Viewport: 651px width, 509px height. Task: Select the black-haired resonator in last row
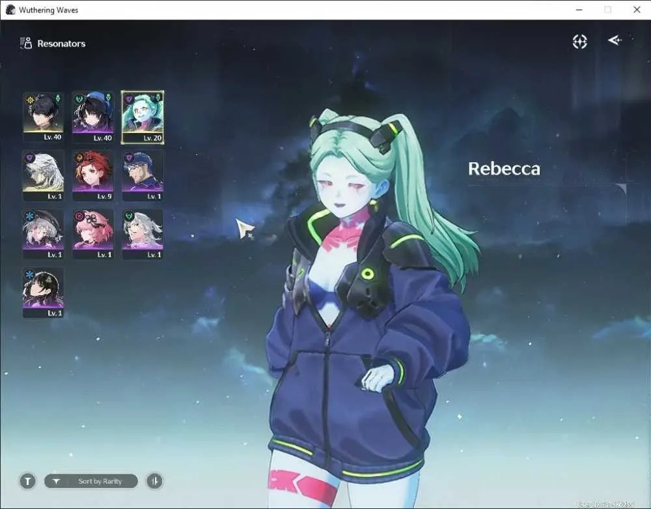43,293
